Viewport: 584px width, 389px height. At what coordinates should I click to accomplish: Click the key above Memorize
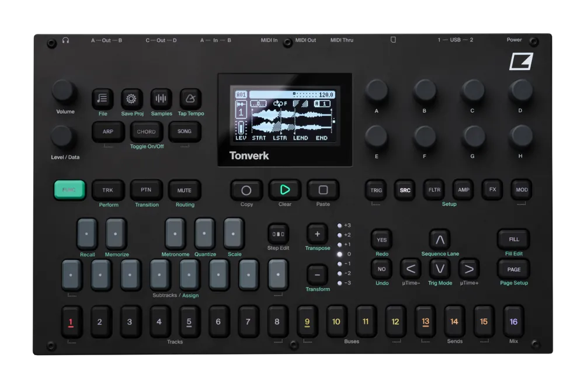pos(116,234)
